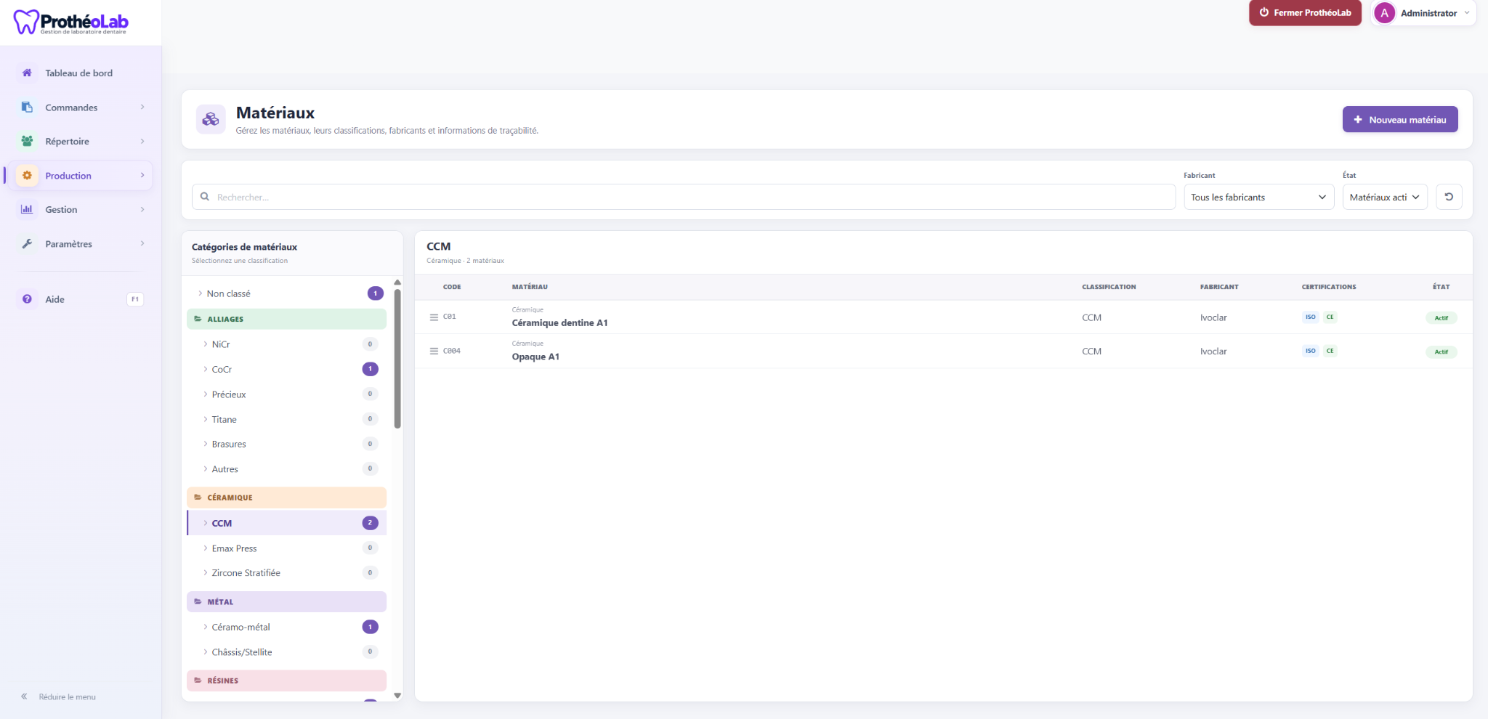Click the ISO badge for Céramique dentine A1
Image resolution: width=1488 pixels, height=719 pixels.
pos(1310,317)
